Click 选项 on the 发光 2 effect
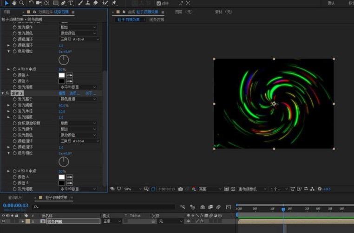This screenshot has width=354, height=233. (74, 93)
